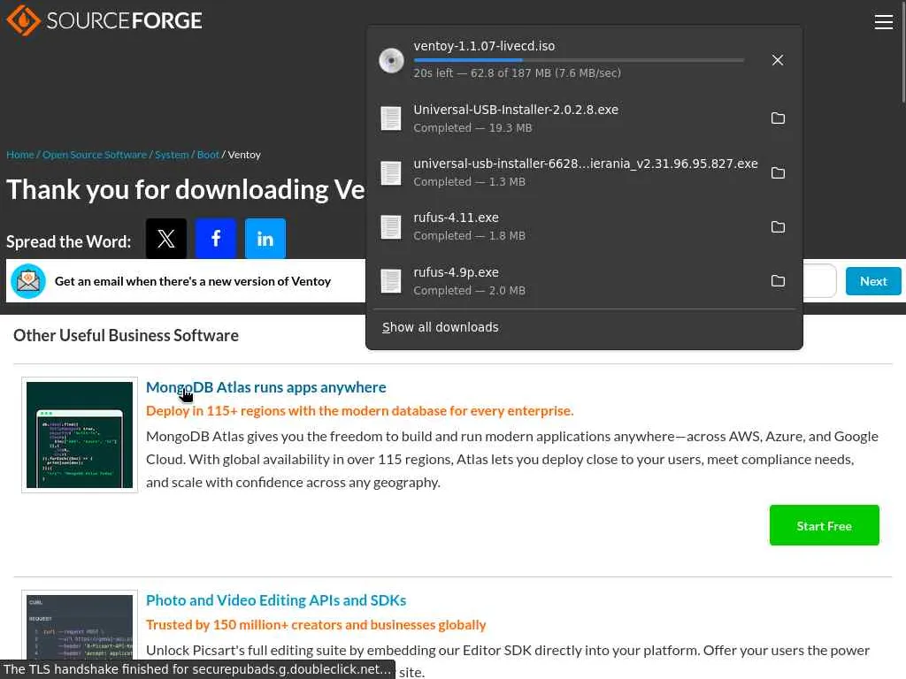Show rufus-4.11.exe in folder
906x679 pixels.
pyautogui.click(x=778, y=227)
